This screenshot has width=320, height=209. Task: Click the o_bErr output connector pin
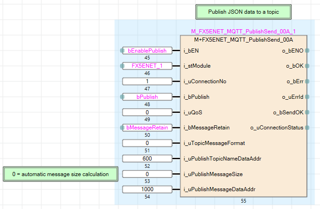tap(307, 81)
